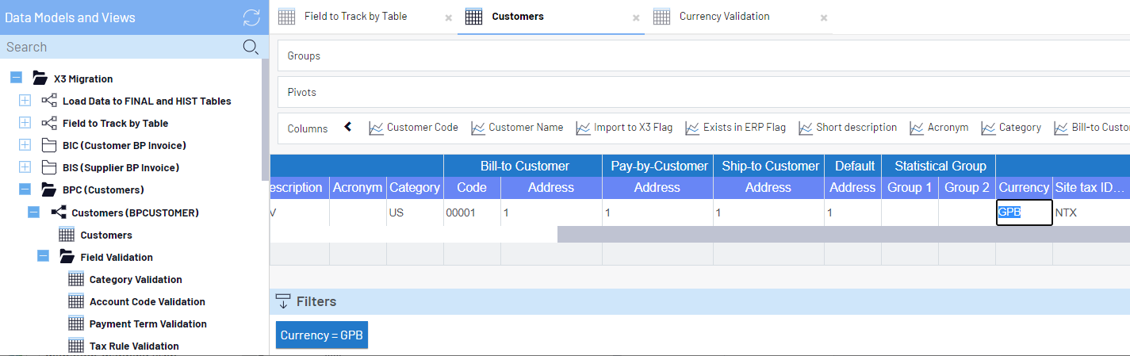Expand the BIS (Supplier BP Invoice) folder
1130x356 pixels.
pyautogui.click(x=25, y=167)
